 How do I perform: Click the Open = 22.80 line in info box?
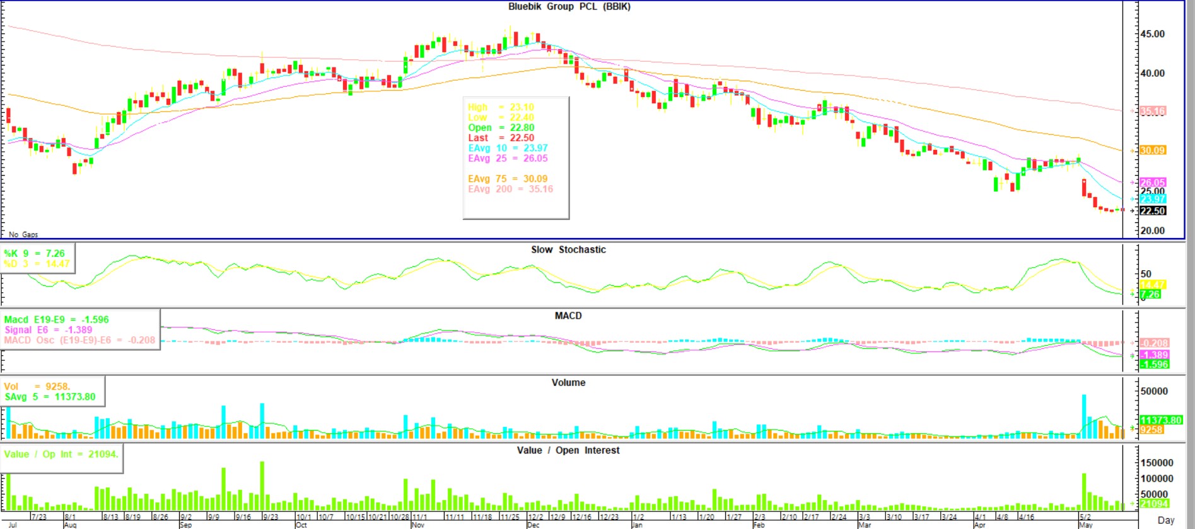(501, 127)
